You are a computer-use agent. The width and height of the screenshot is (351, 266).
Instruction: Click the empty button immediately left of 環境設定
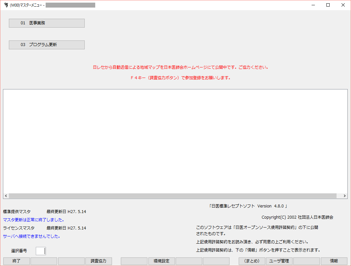pyautogui.click(x=134, y=261)
